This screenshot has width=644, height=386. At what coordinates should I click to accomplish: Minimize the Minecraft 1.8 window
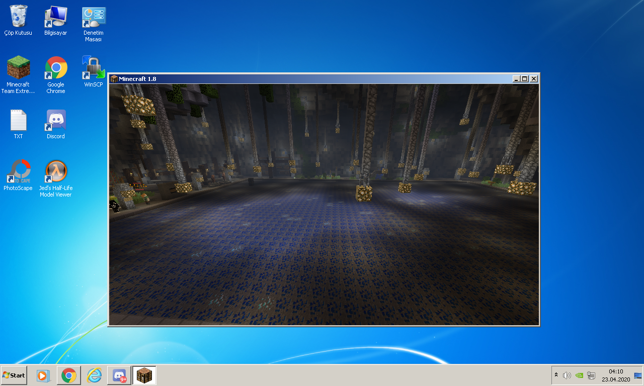(x=516, y=79)
